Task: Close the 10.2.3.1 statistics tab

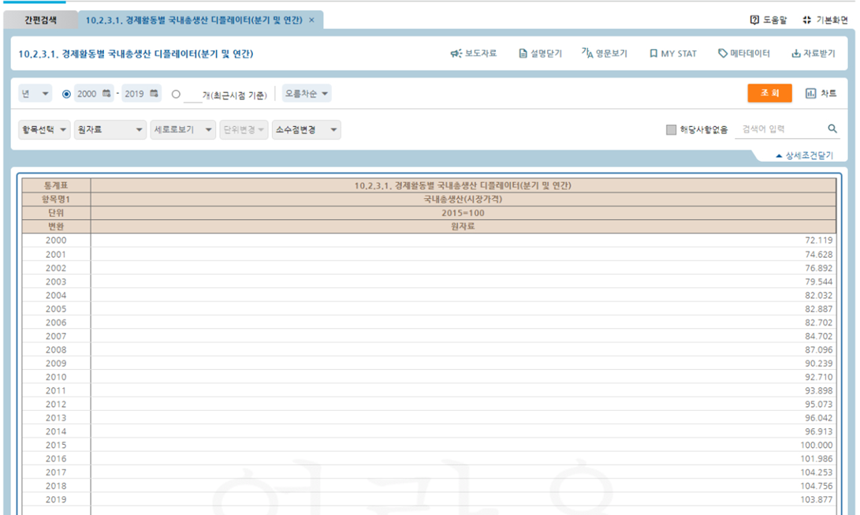Action: point(311,20)
